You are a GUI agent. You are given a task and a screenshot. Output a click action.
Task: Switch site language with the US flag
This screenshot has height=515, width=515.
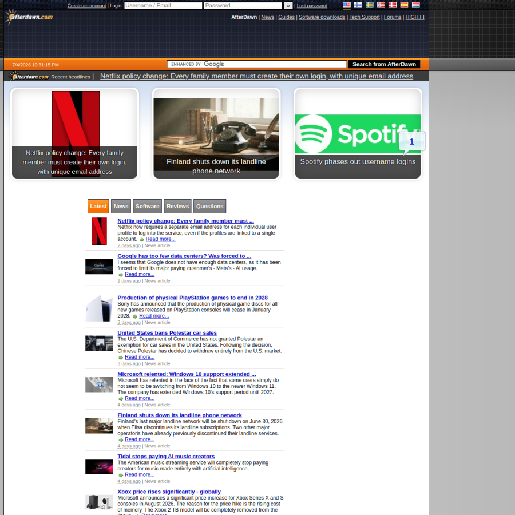(347, 5)
